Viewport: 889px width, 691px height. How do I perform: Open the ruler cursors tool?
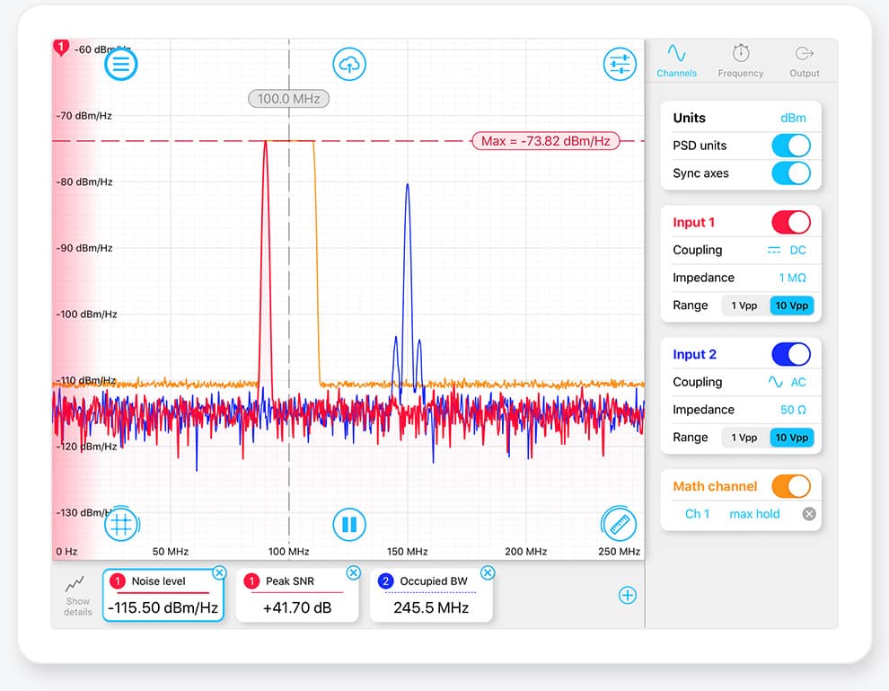[x=619, y=524]
